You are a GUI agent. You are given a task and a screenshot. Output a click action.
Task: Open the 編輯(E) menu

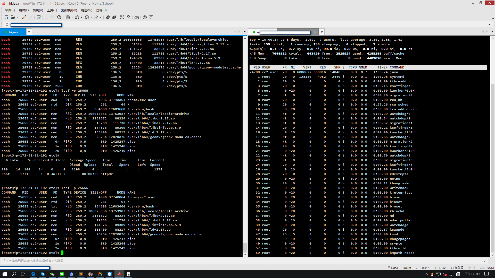(24, 10)
